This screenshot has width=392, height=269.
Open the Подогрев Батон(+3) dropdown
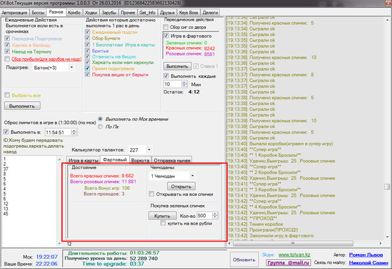click(71, 67)
